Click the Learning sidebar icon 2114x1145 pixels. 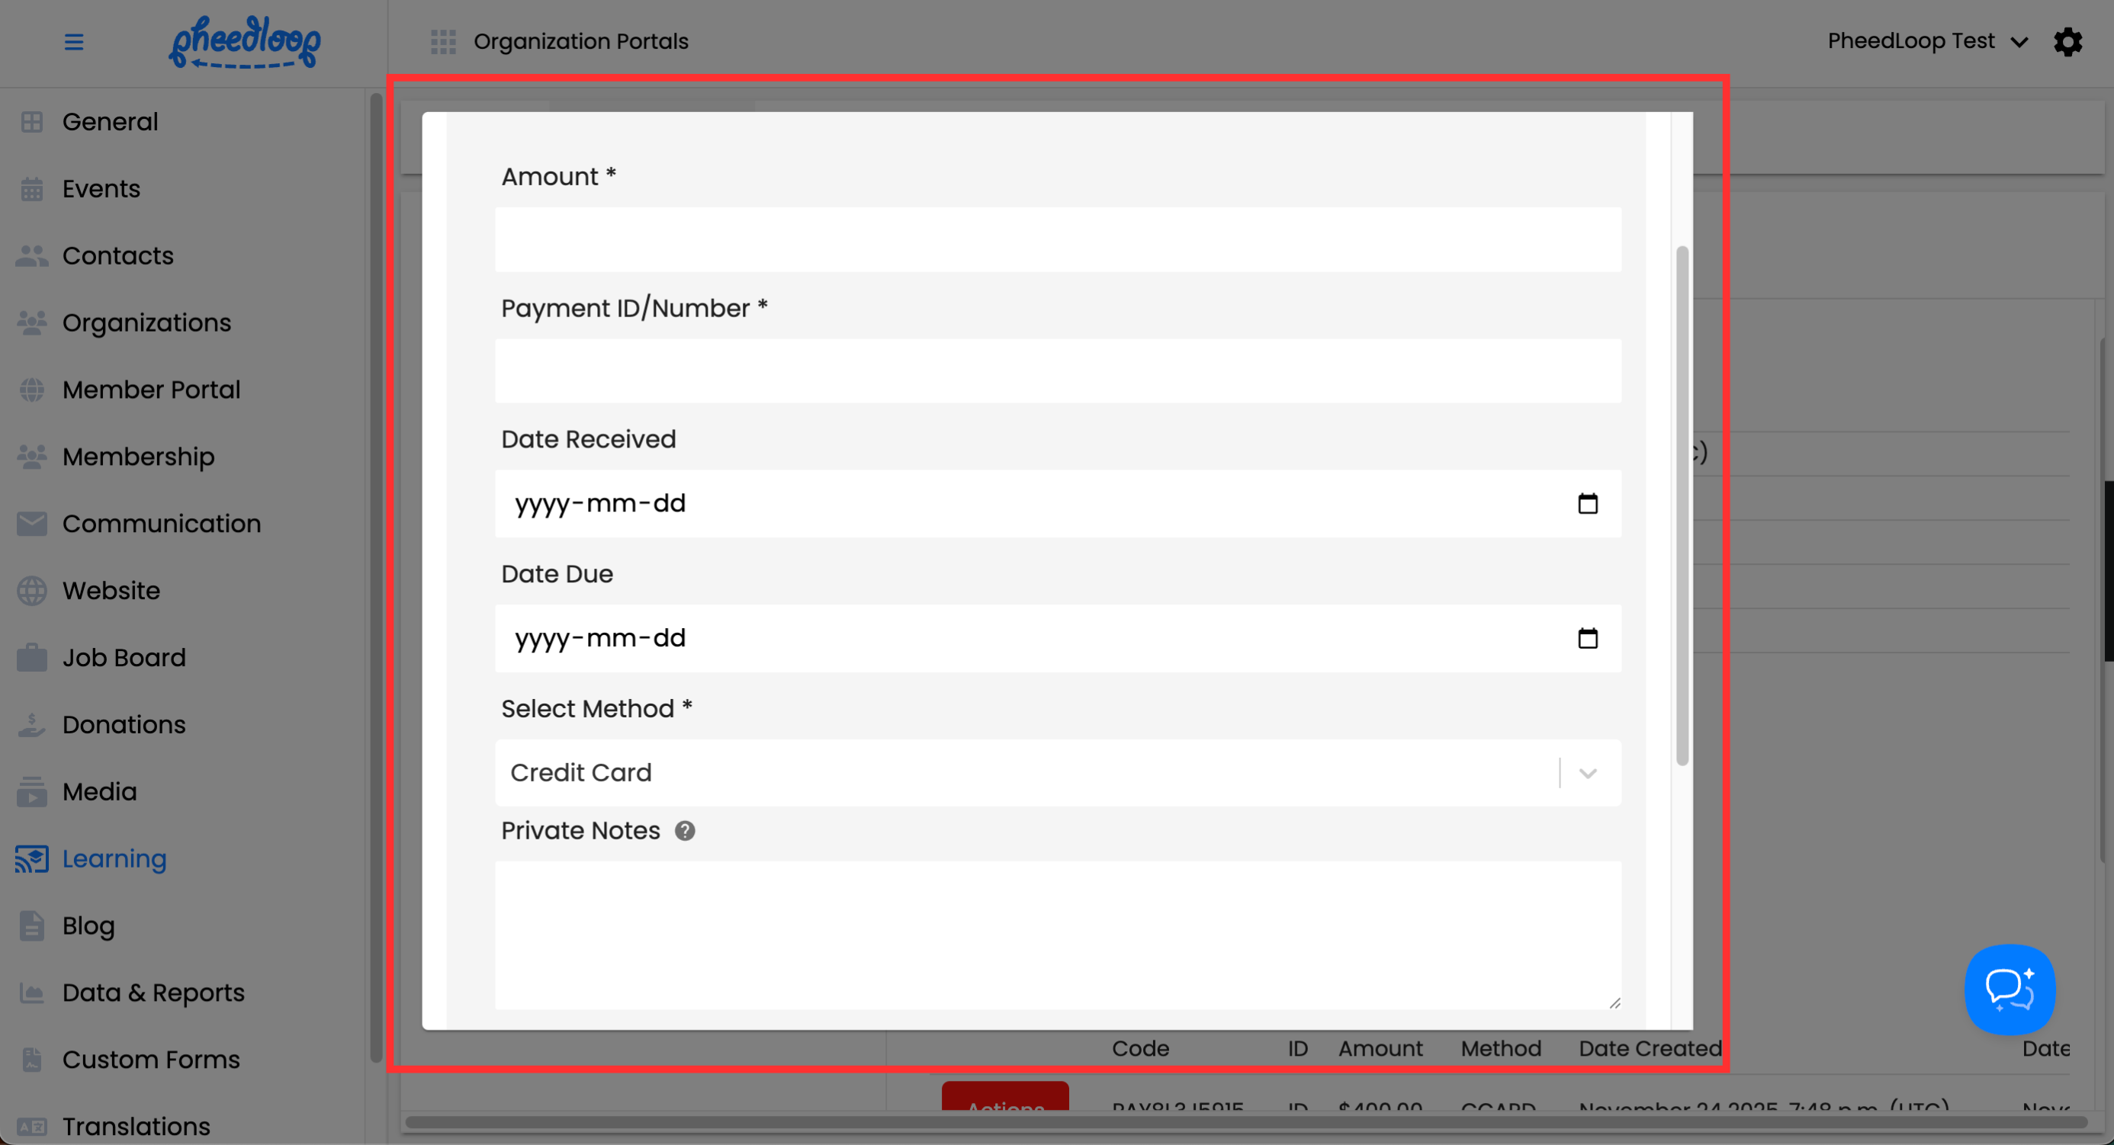pyautogui.click(x=32, y=858)
